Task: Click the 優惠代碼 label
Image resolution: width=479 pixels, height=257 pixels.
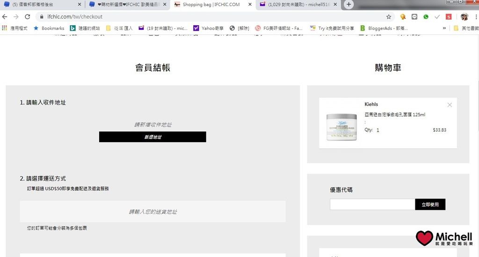Action: 341,190
